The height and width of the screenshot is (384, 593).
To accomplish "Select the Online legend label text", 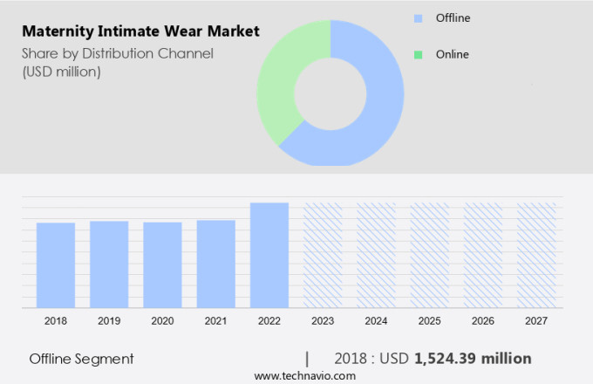I will coord(453,54).
